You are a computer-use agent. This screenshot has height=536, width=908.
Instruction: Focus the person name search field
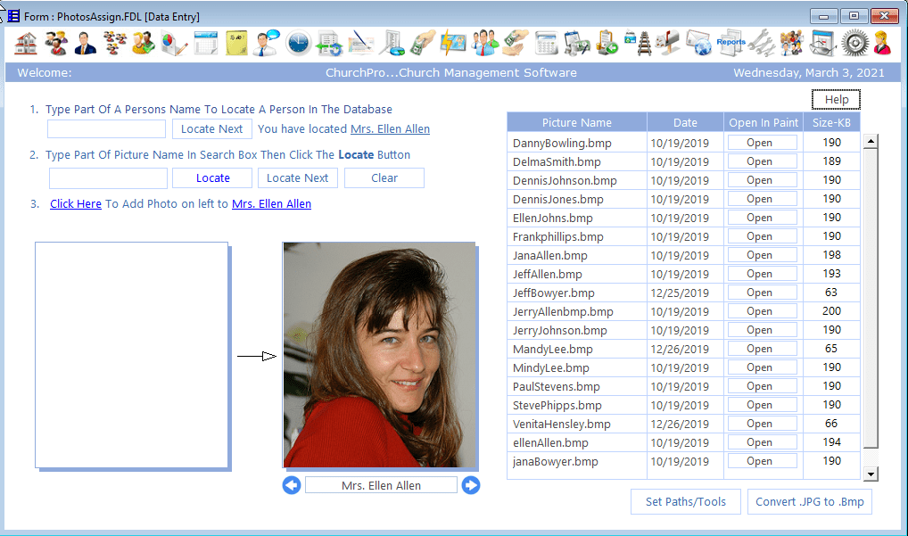click(106, 129)
